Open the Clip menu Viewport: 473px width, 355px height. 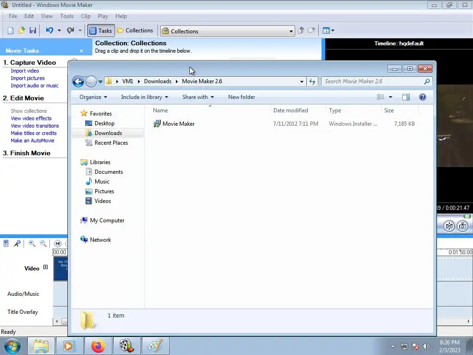85,16
